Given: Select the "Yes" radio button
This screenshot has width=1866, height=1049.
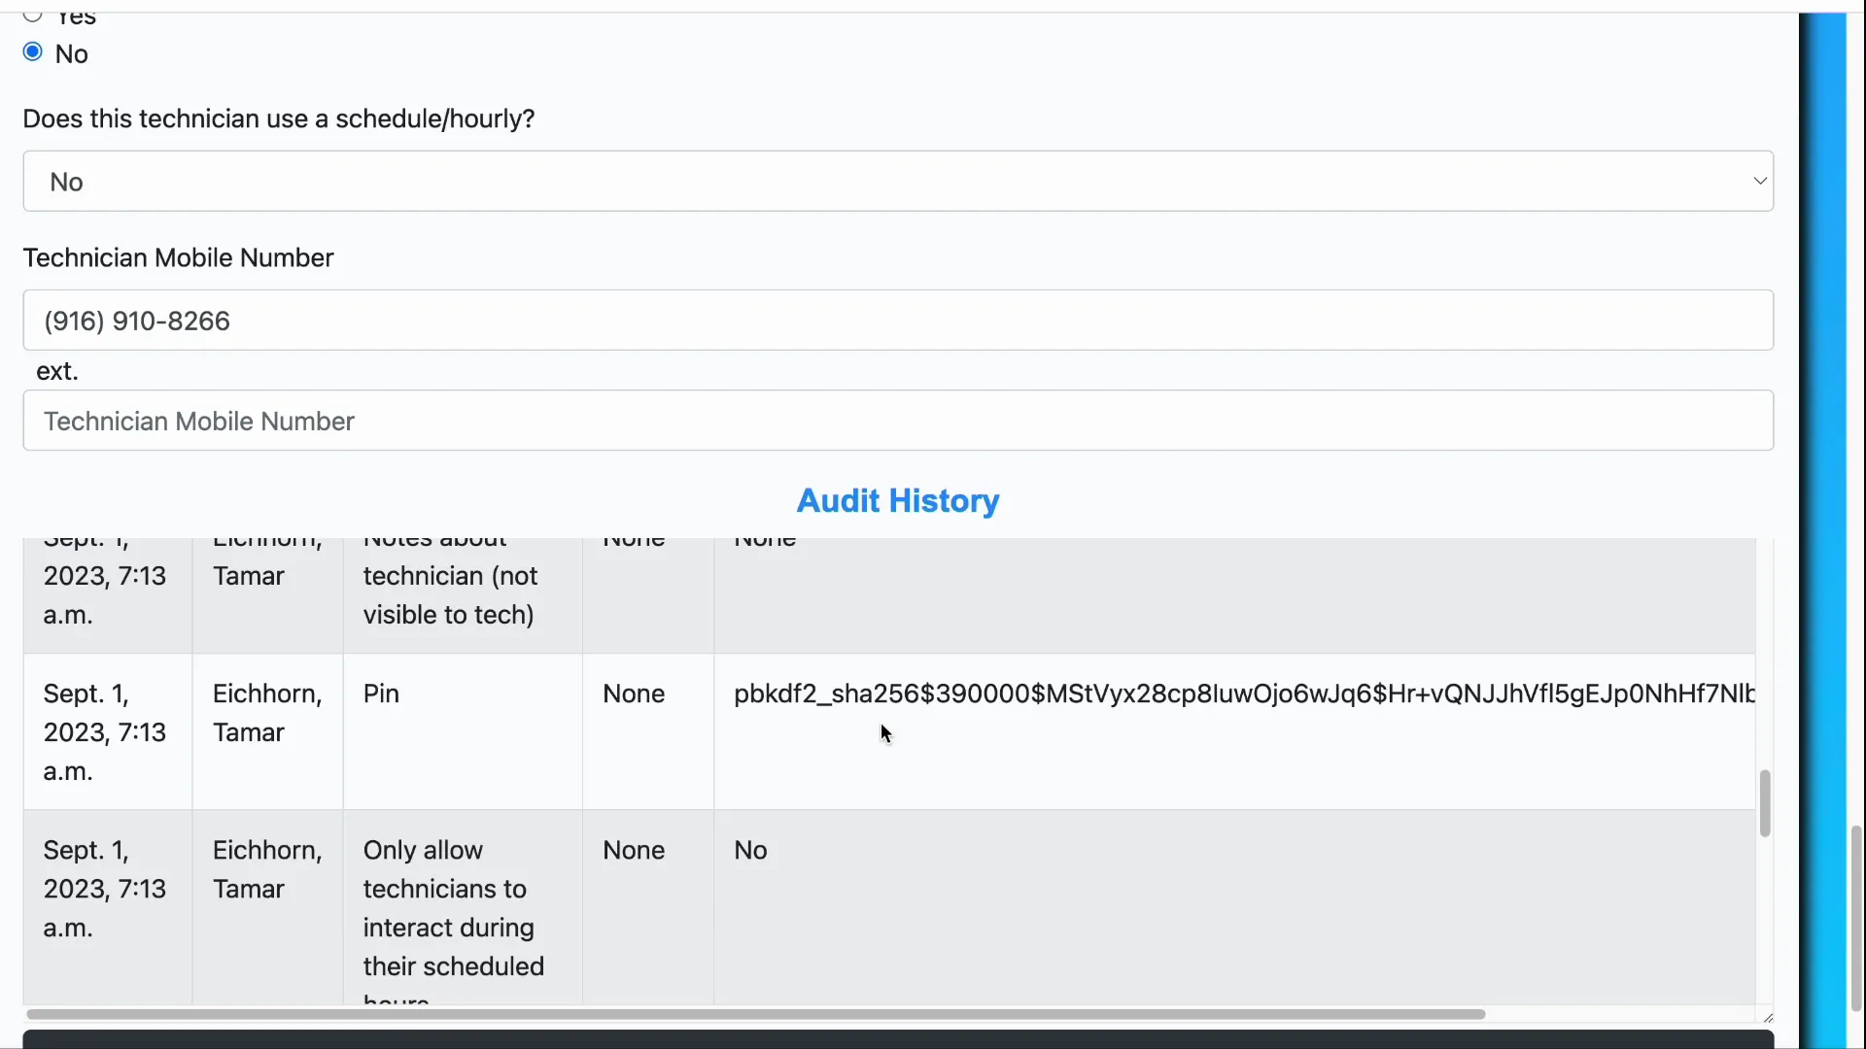Looking at the screenshot, I should pyautogui.click(x=32, y=16).
